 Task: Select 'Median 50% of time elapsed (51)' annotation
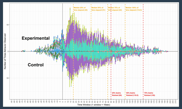coord(98,9)
